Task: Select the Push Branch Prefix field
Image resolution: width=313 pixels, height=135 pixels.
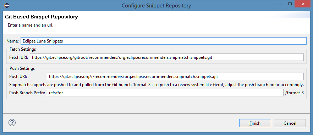Action: (x=165, y=93)
